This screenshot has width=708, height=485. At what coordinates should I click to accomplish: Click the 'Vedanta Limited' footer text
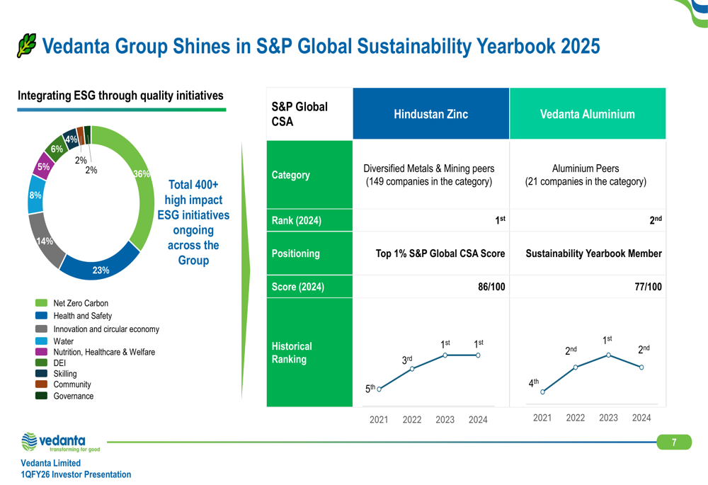click(x=50, y=463)
